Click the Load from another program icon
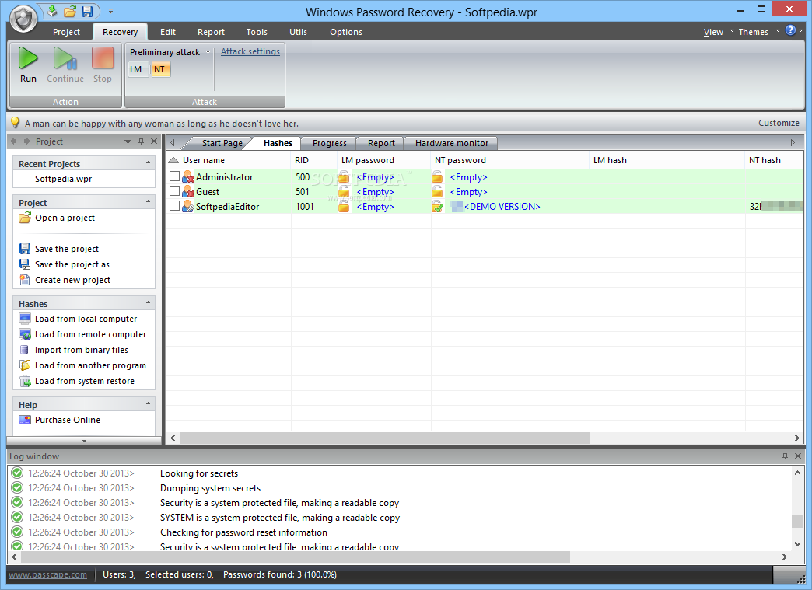 click(24, 365)
